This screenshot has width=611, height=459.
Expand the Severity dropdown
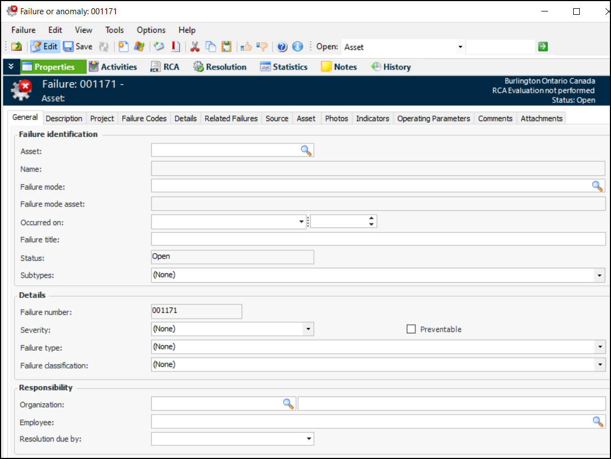309,329
